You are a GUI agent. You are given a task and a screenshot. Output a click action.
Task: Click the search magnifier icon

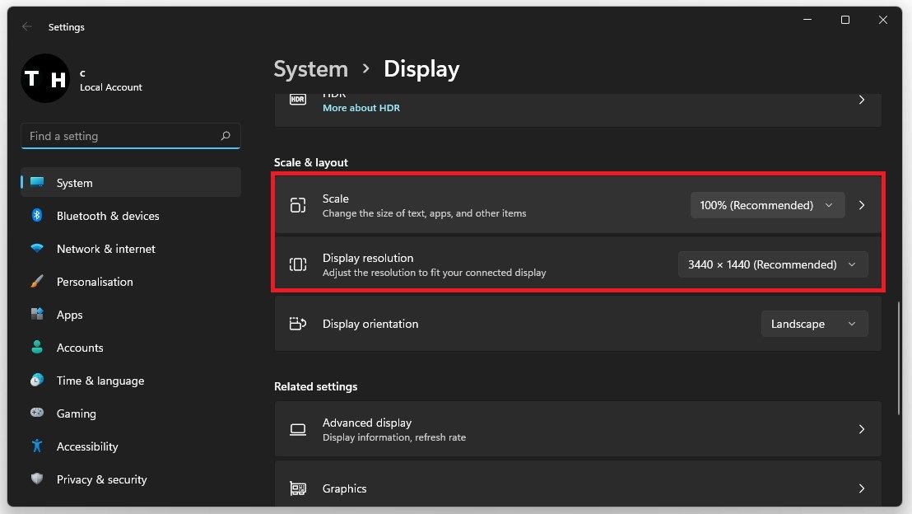[x=226, y=136]
